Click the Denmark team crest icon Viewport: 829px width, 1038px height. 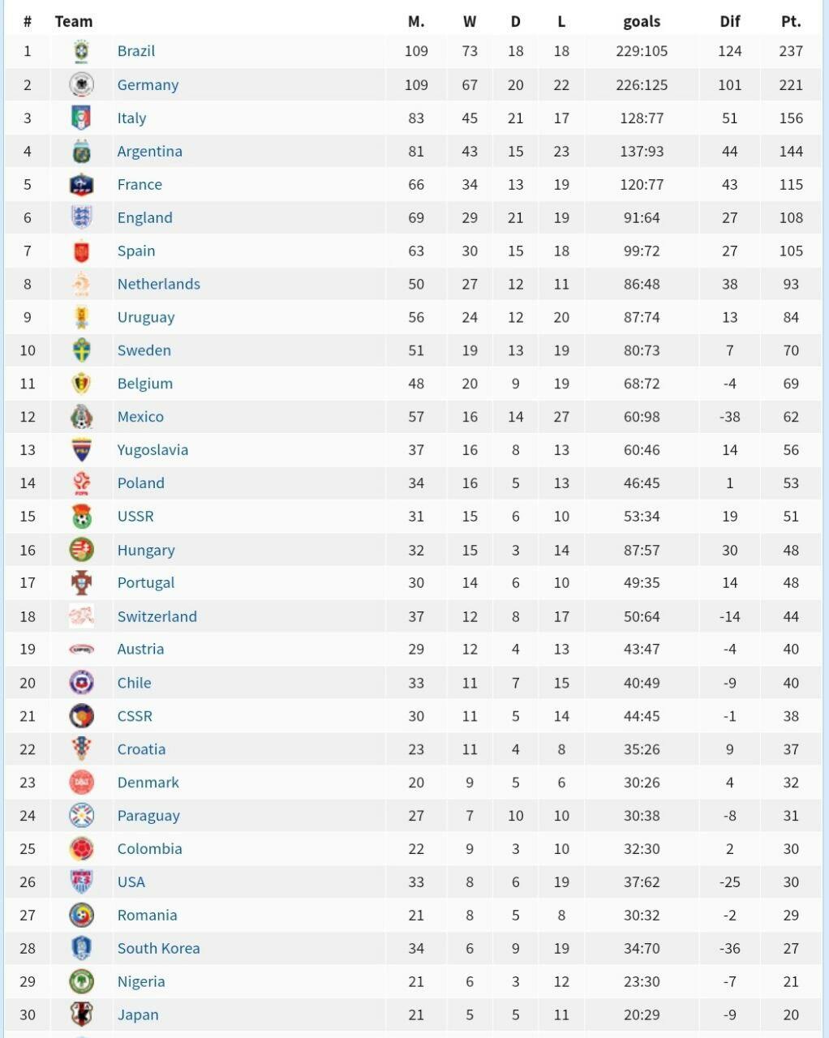click(81, 783)
